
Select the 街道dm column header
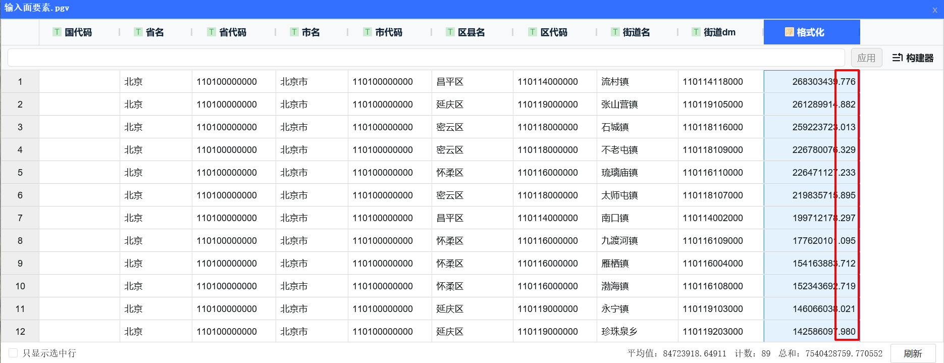[719, 32]
